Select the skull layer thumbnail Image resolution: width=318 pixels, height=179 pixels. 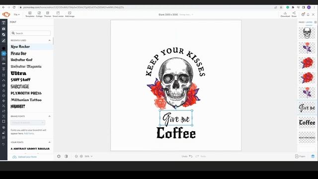[x=307, y=33]
